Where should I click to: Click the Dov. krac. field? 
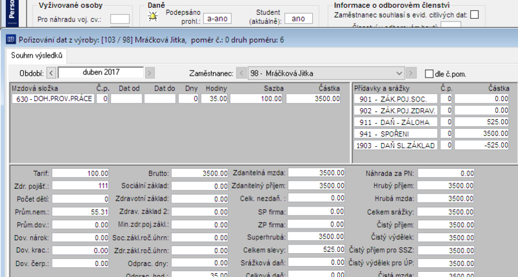tap(80, 250)
